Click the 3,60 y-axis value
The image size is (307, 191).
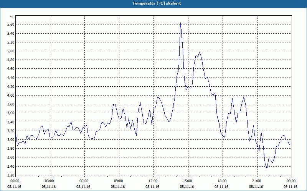pos(11,113)
